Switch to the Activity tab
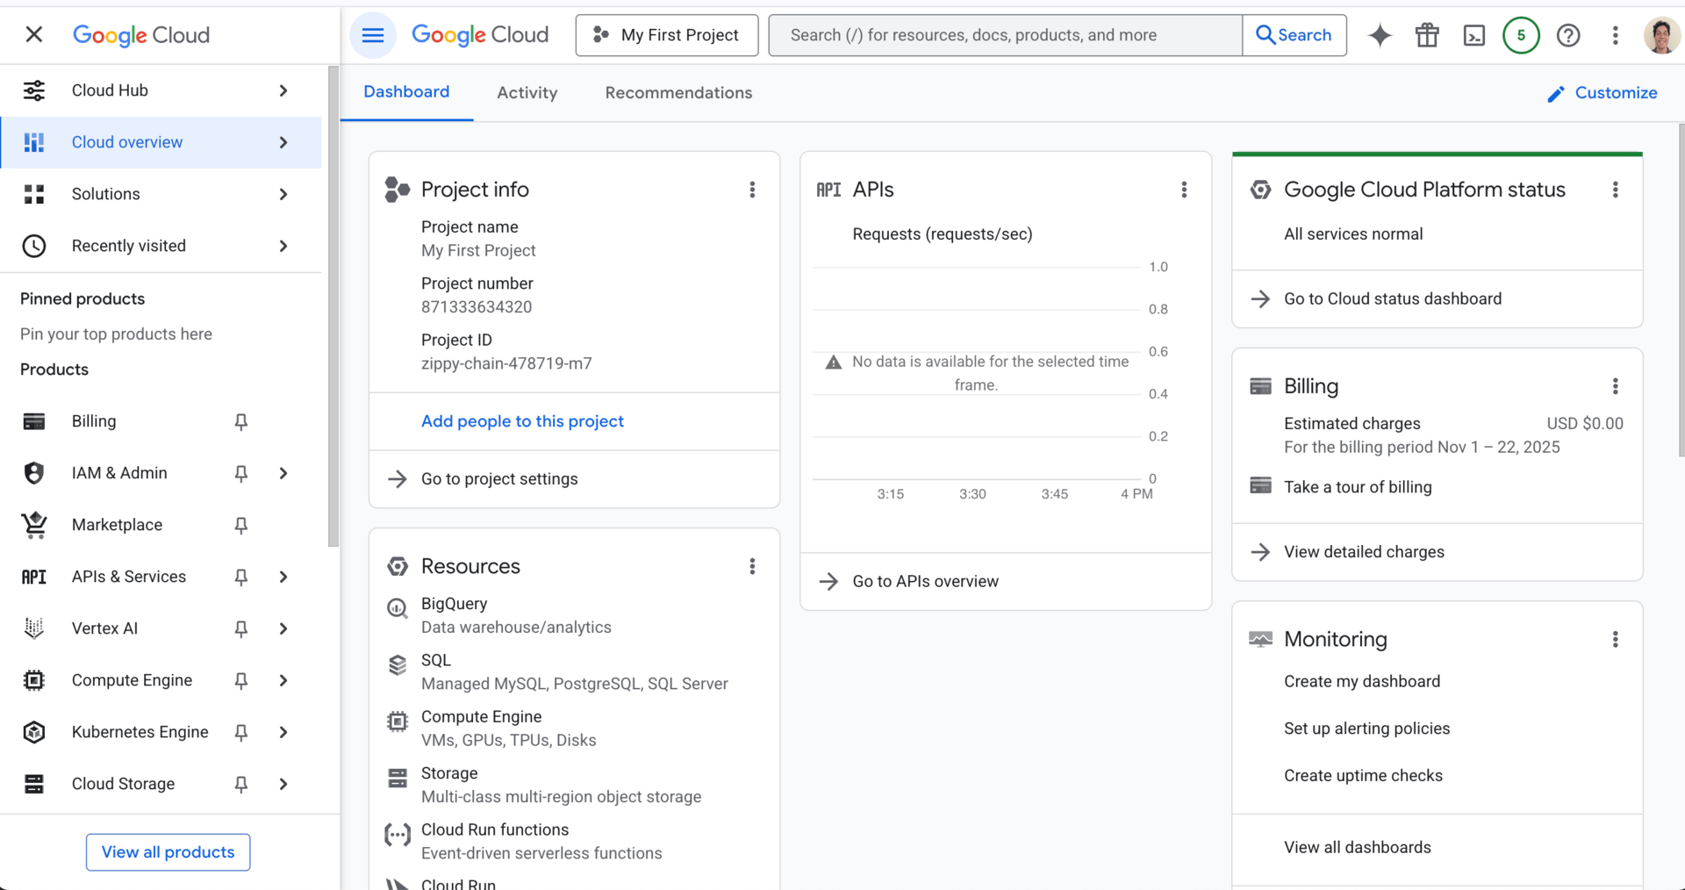This screenshot has width=1685, height=890. pyautogui.click(x=527, y=93)
